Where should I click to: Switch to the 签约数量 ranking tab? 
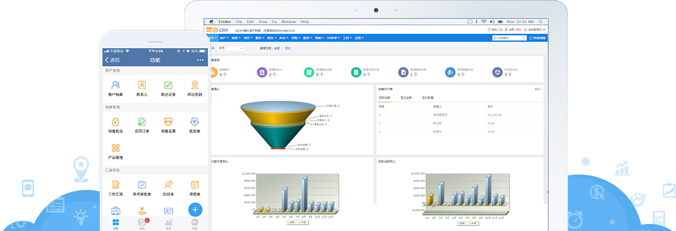click(x=427, y=98)
